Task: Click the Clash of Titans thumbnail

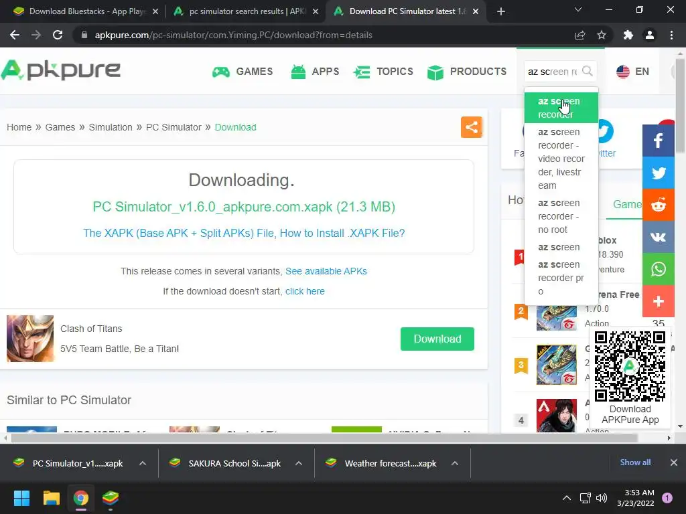Action: click(30, 339)
